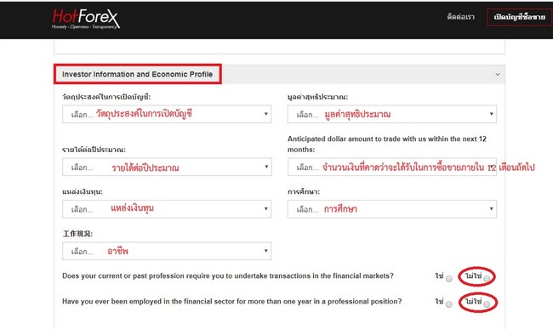
Task: Click the เปิดบัญชีซื้อขาย open account button
Action: 519,17
